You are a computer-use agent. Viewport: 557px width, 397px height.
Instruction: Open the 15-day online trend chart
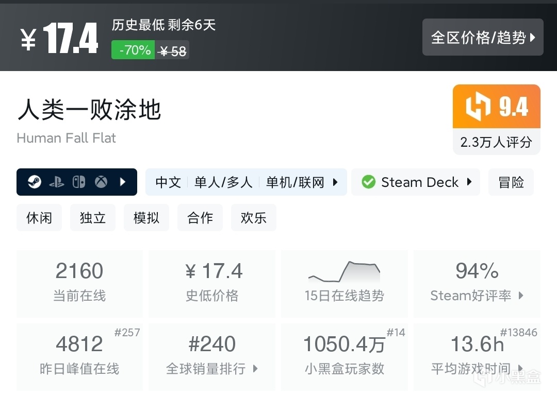344,283
